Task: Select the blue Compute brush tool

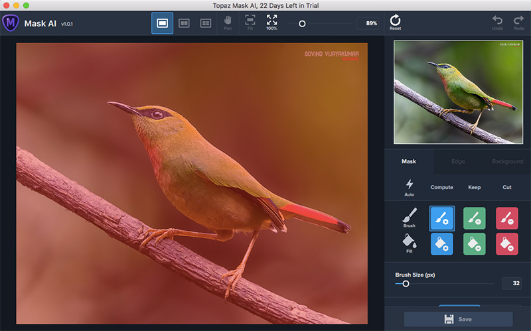Action: pos(441,218)
